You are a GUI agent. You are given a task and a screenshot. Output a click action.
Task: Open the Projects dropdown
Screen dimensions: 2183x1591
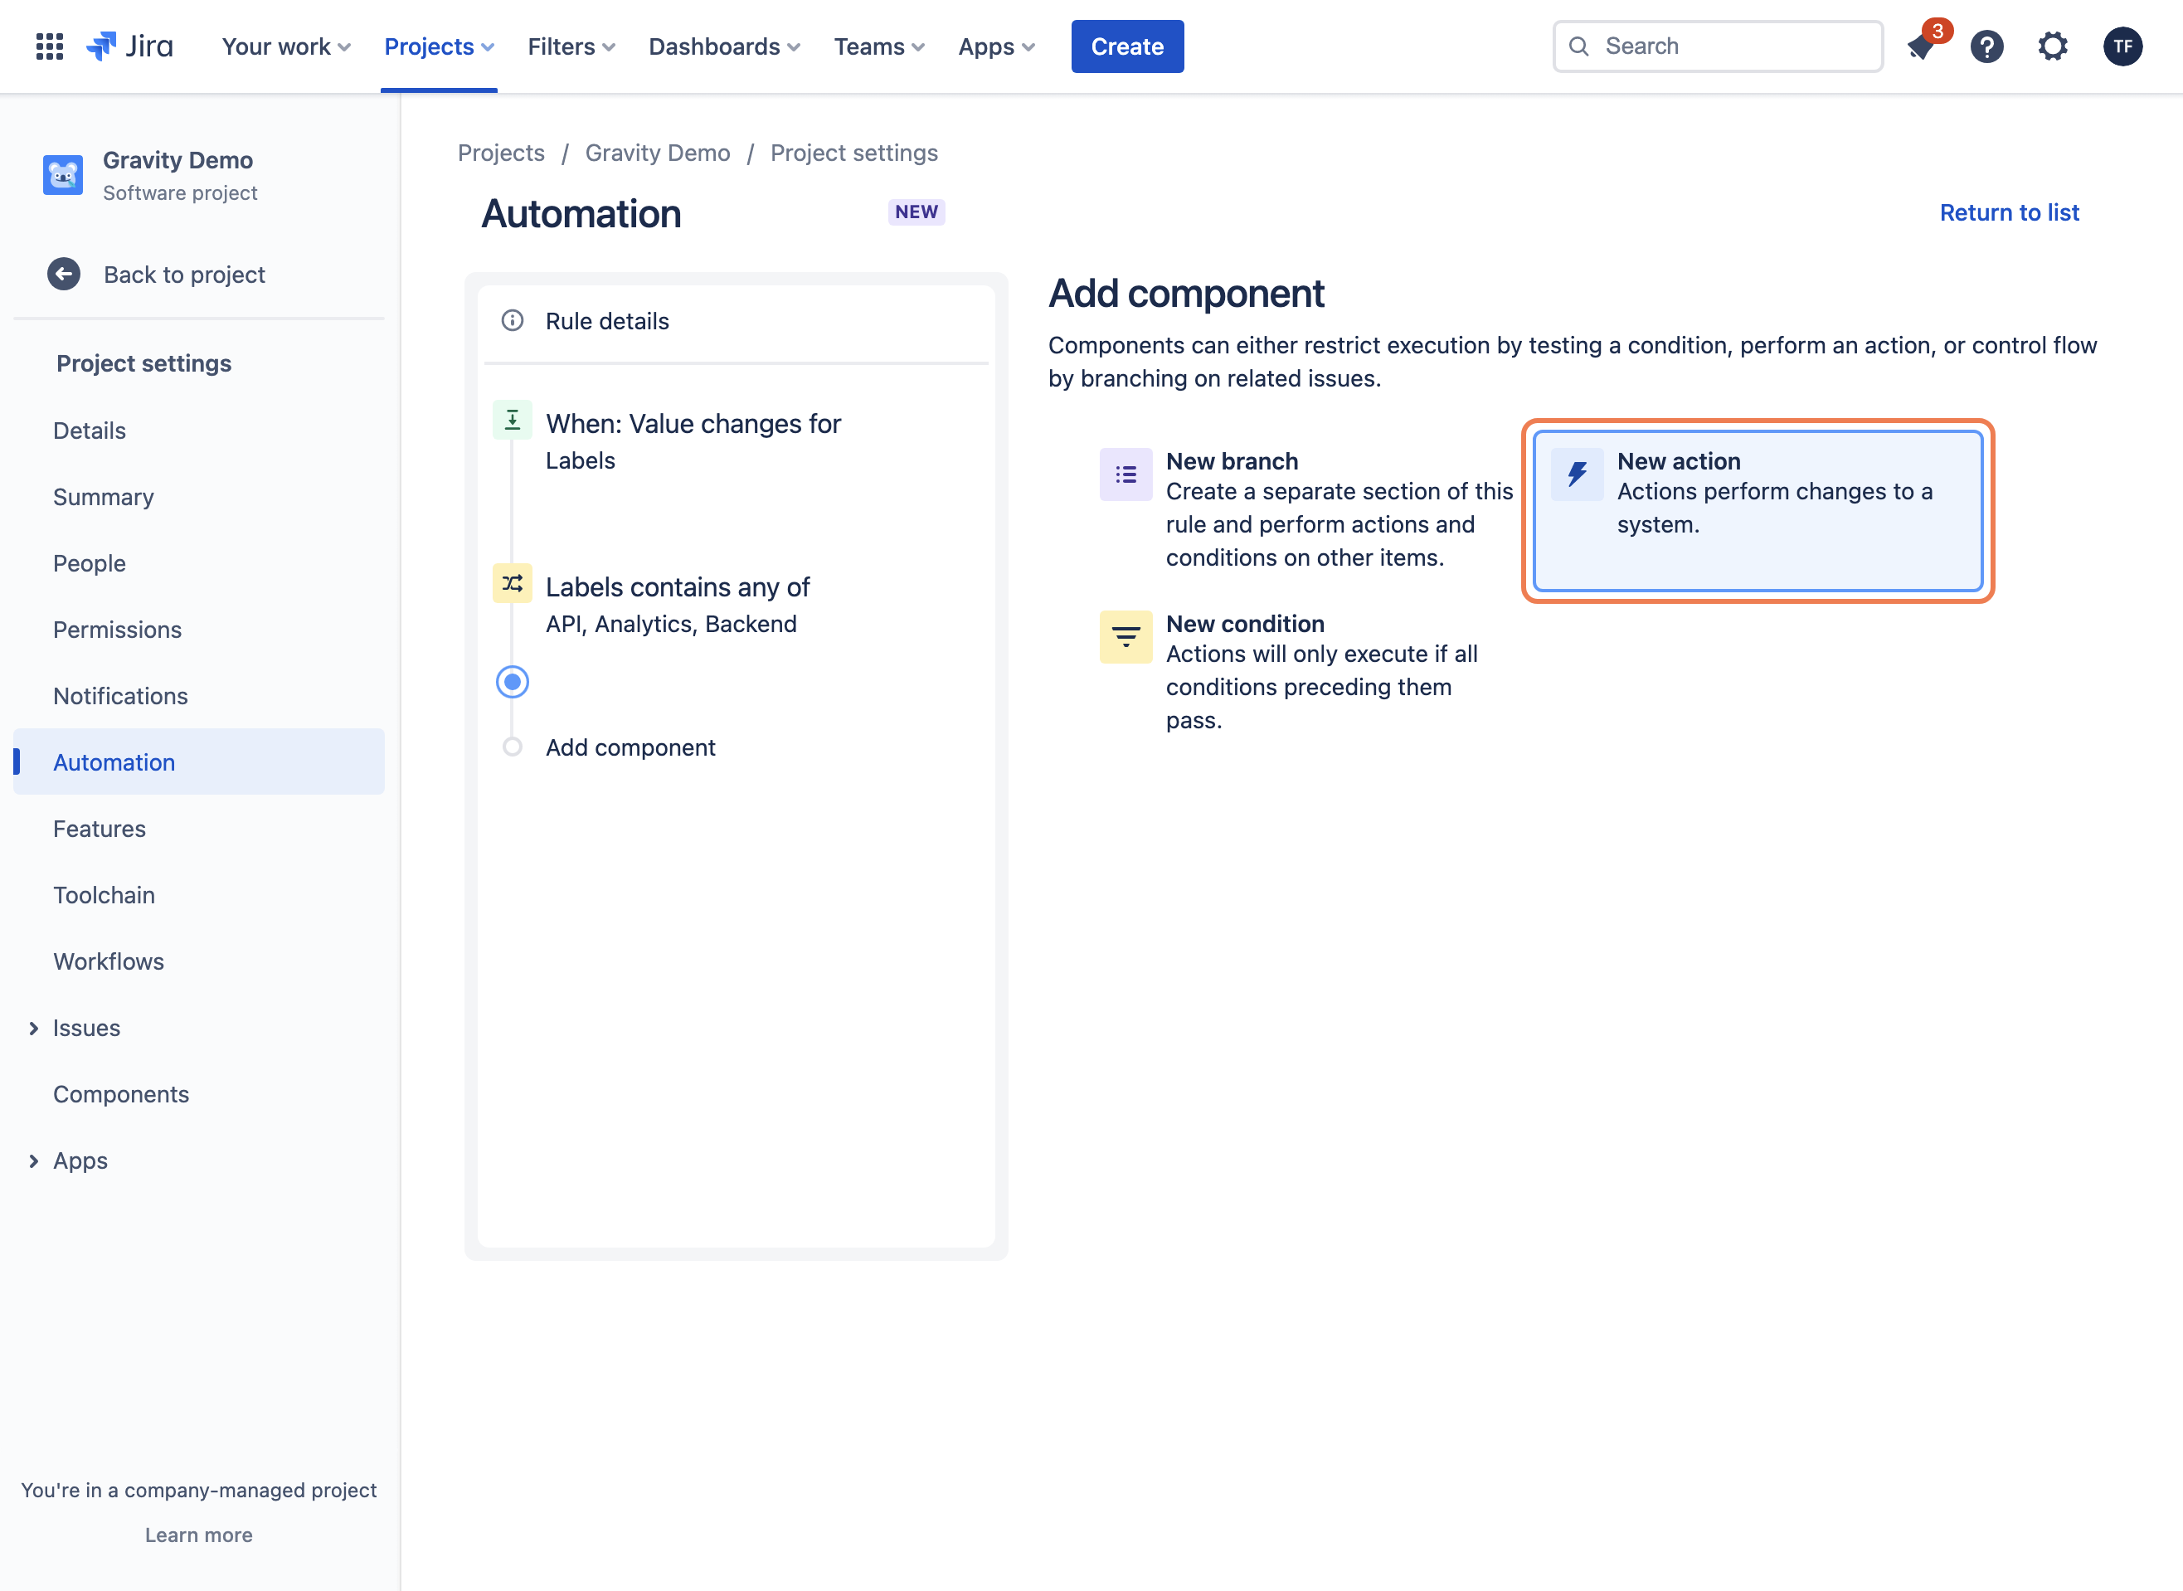[x=439, y=46]
